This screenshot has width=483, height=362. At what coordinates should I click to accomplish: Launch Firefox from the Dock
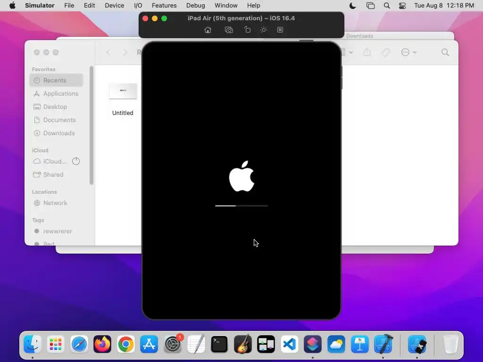click(x=102, y=344)
